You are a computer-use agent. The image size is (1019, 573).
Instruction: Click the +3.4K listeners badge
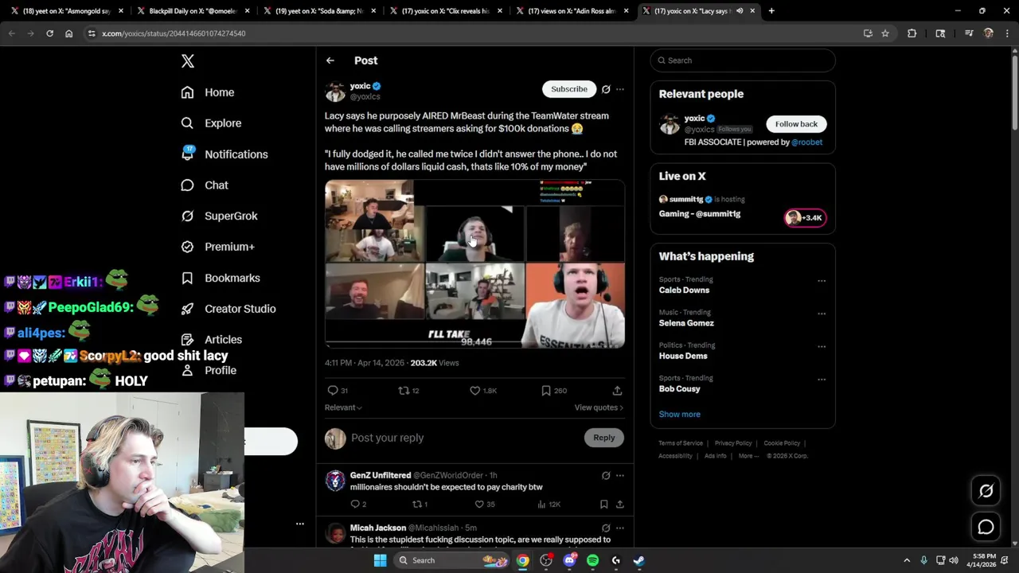(806, 218)
